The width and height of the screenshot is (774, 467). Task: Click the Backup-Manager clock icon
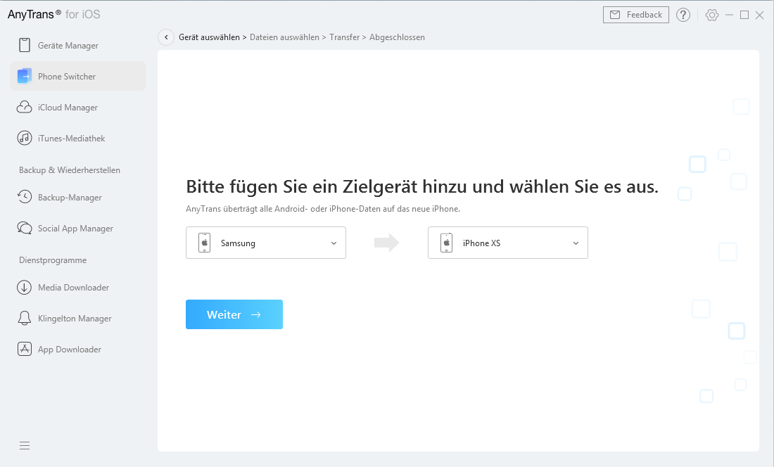click(x=24, y=197)
